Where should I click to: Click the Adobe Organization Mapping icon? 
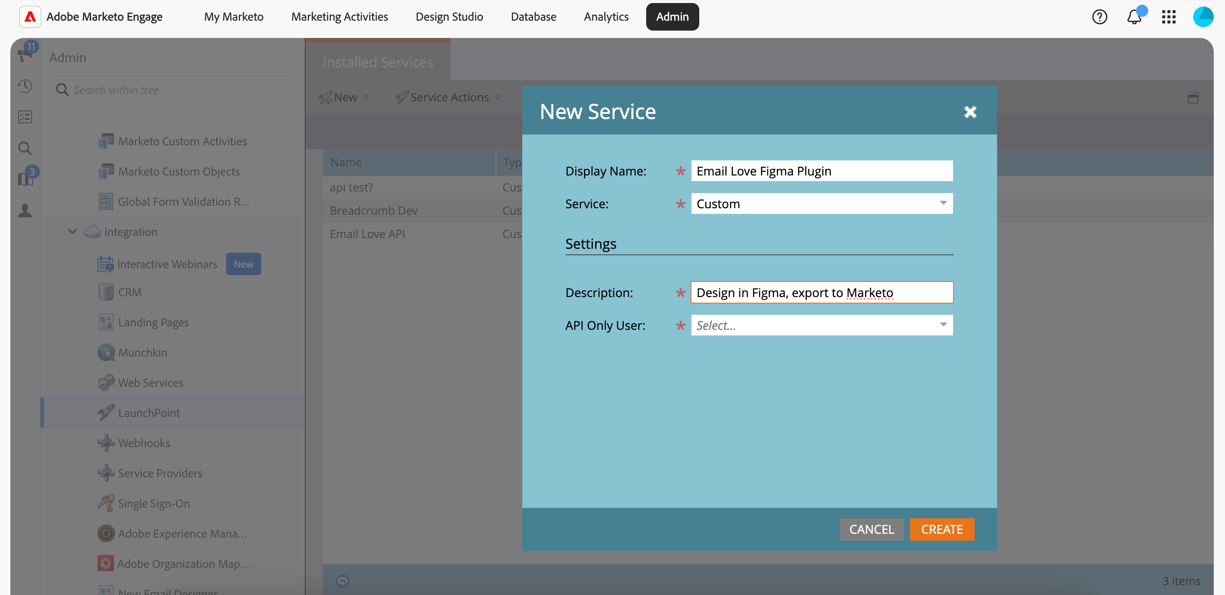pyautogui.click(x=106, y=563)
